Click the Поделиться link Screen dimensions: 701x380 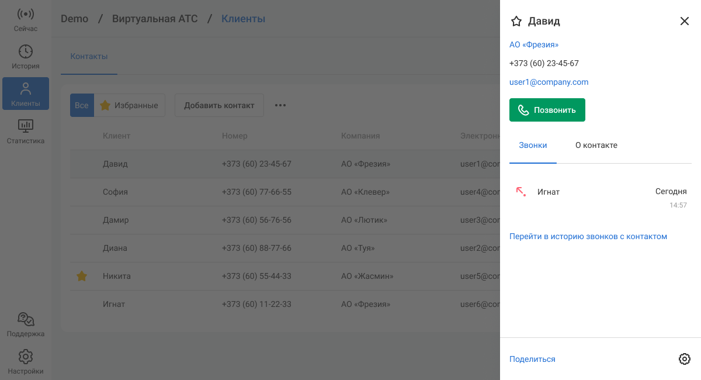(532, 359)
